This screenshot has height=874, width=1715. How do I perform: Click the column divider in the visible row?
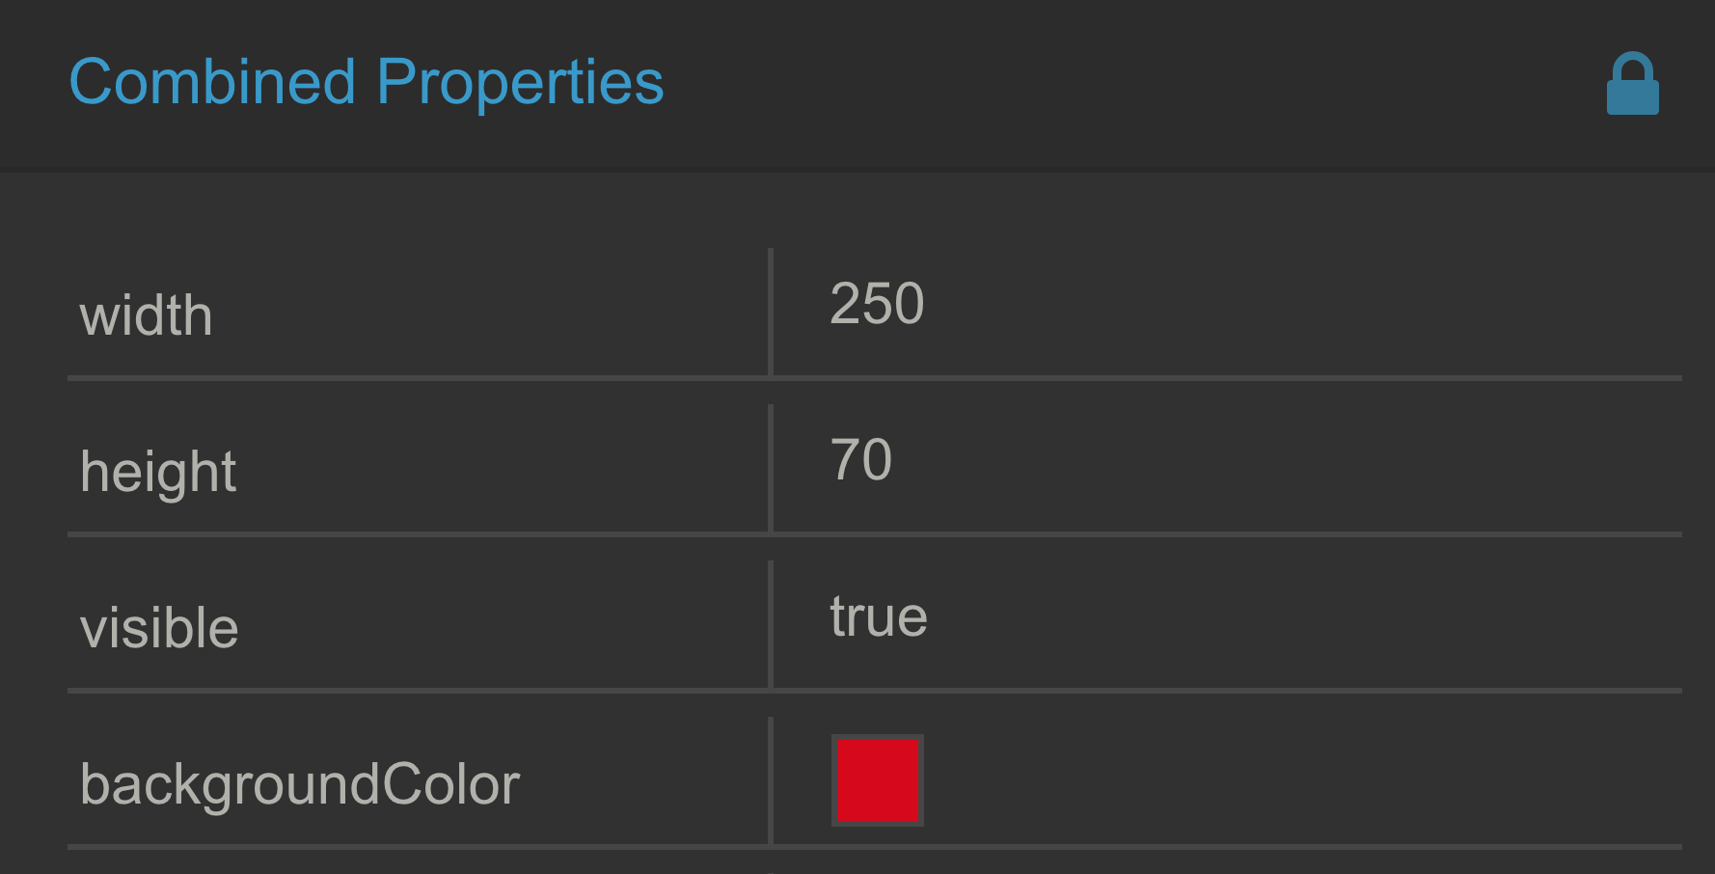coord(771,624)
